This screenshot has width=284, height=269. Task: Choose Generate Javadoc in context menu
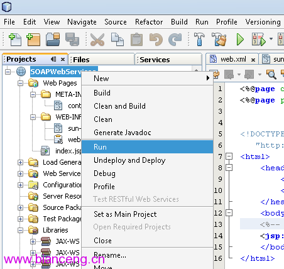pos(147,133)
